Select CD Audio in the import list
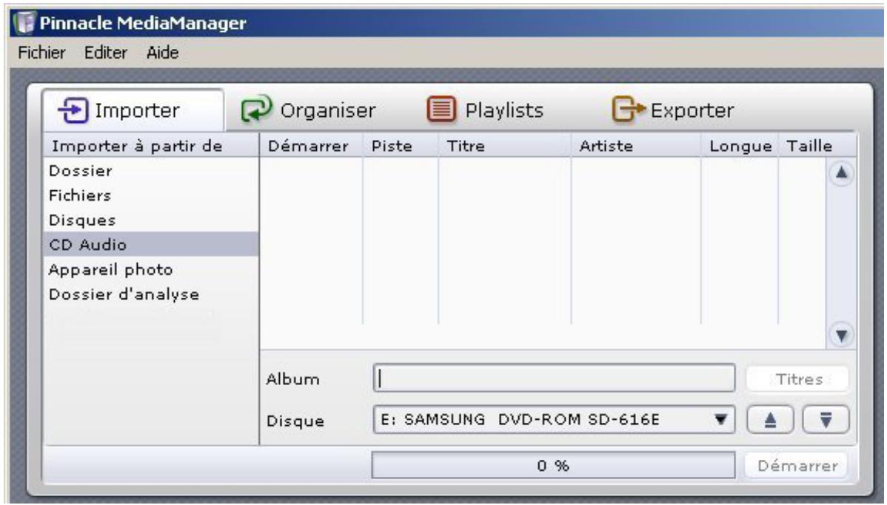 coord(150,244)
